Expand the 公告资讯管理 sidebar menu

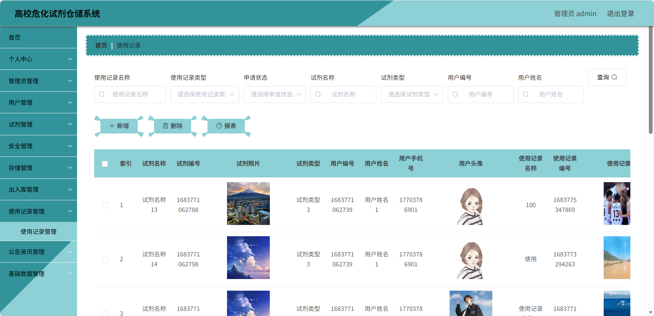(x=38, y=252)
